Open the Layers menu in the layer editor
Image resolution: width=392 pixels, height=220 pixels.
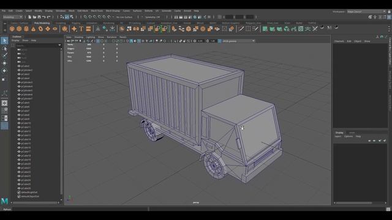(x=337, y=136)
